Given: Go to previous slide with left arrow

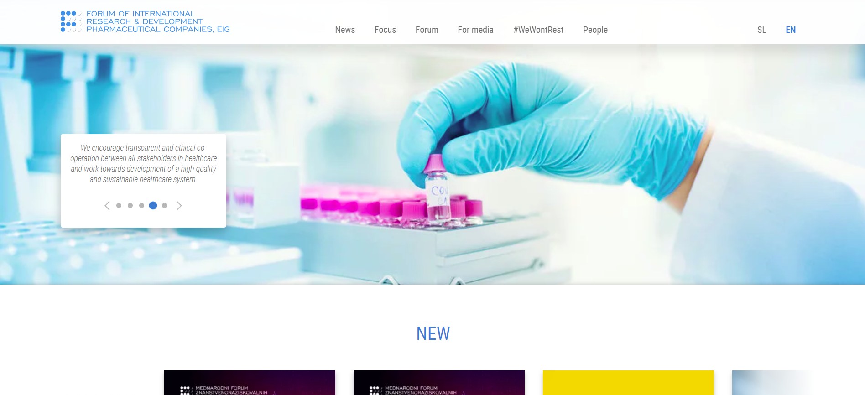Looking at the screenshot, I should tap(107, 206).
